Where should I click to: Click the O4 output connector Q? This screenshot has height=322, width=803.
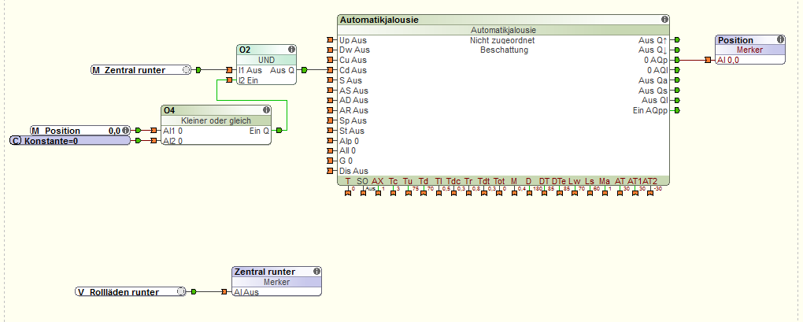tap(279, 131)
